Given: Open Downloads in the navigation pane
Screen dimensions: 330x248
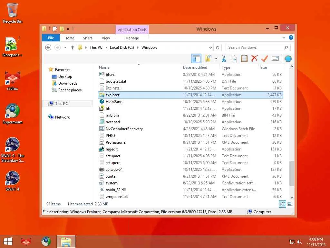Looking at the screenshot, I should (x=68, y=83).
